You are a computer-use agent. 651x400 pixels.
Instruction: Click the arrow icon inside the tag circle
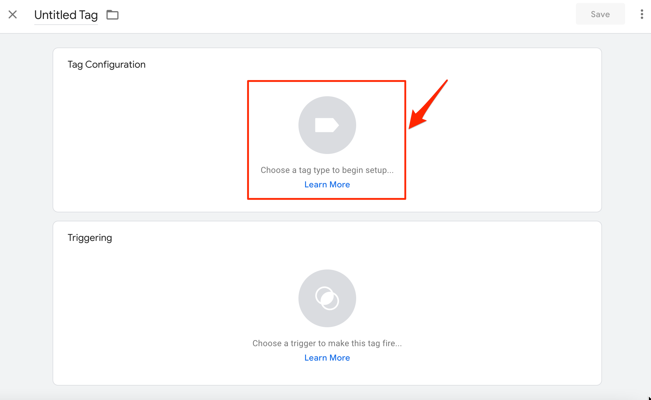click(x=327, y=125)
